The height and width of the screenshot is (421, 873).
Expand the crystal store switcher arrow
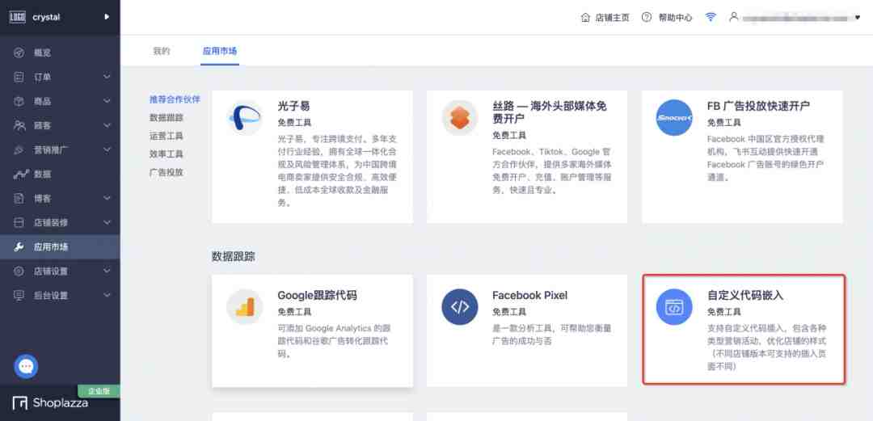pos(107,17)
